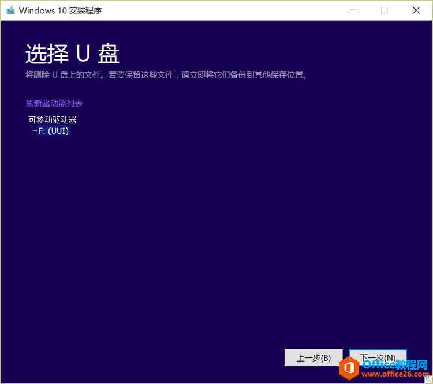The height and width of the screenshot is (384, 433).
Task: Close the Windows 10 安装程序 window
Action: 416,10
